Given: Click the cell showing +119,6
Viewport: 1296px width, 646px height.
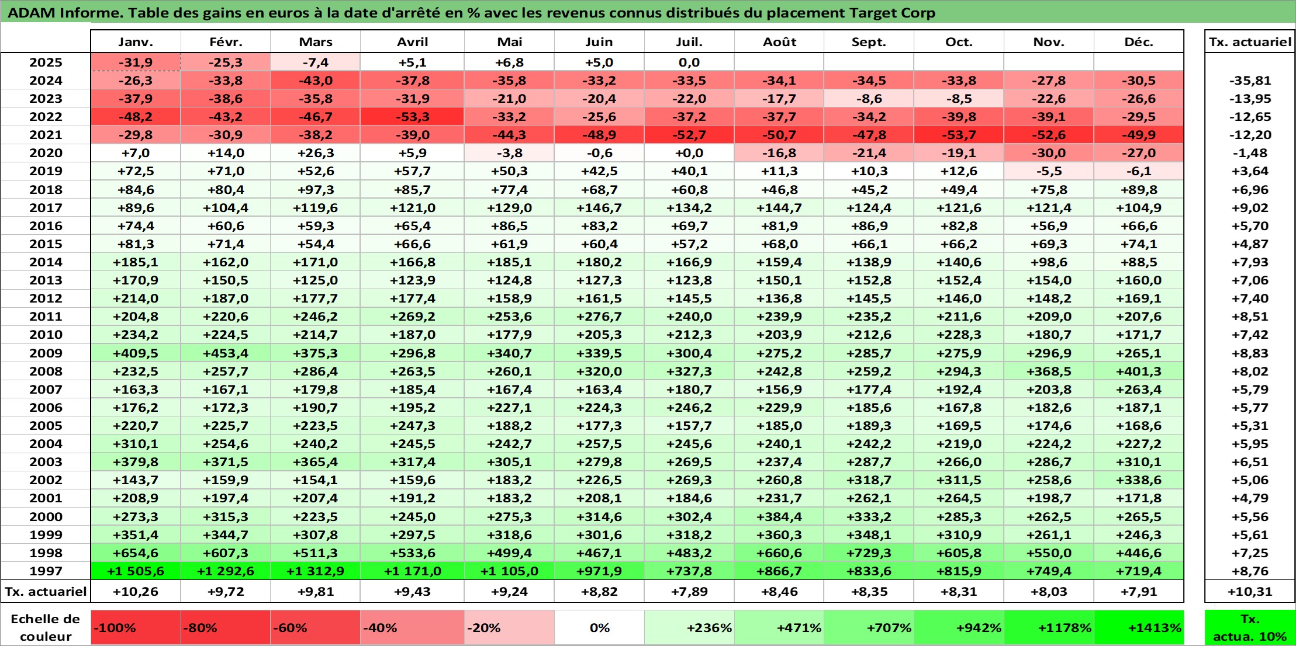Looking at the screenshot, I should tap(315, 207).
